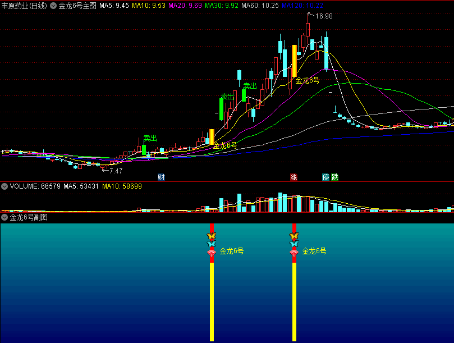Viewport: 454px width, 343px height.
Task: Click the first 金龙6号 label in sub-chart
Action: 232,251
